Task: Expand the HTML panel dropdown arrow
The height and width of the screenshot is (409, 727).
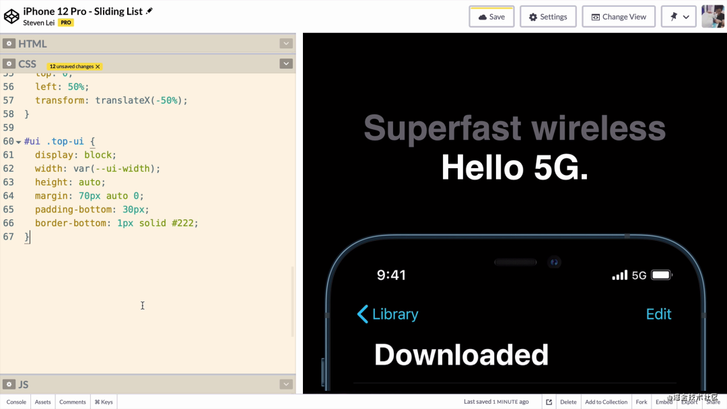Action: pyautogui.click(x=286, y=44)
